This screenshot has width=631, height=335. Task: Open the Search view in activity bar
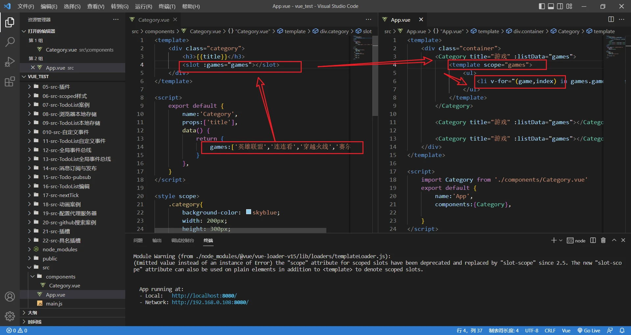click(x=10, y=42)
